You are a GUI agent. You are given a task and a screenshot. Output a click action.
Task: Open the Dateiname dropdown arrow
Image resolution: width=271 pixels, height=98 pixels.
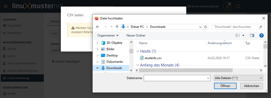[x=208, y=78]
